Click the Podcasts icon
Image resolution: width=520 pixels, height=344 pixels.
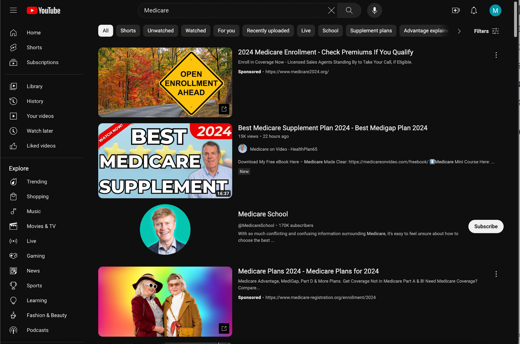[x=13, y=330]
